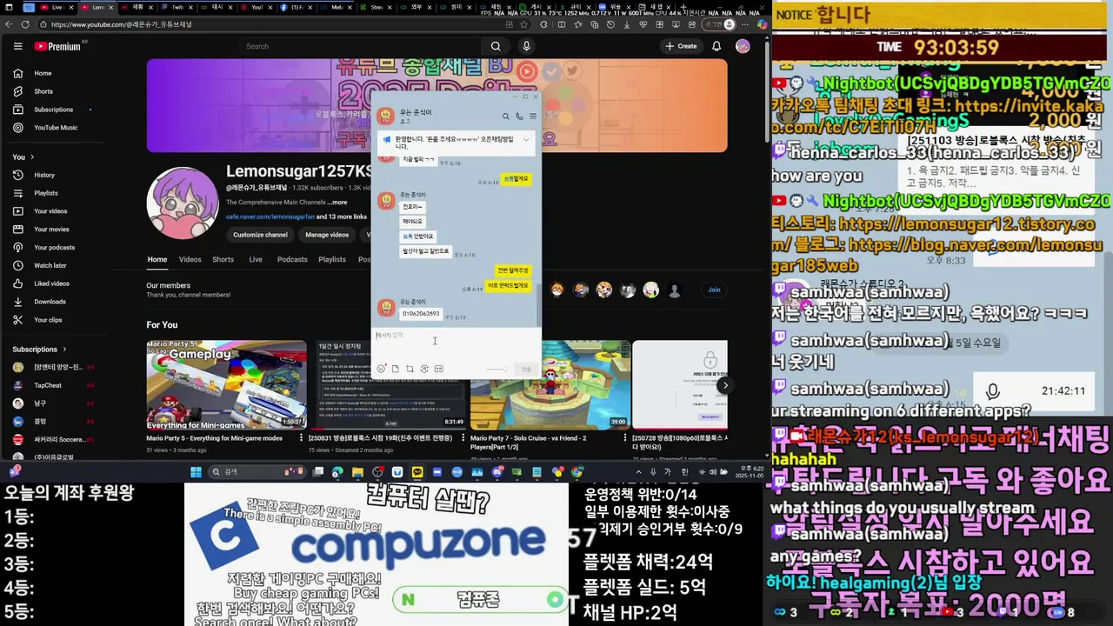
Task: Open the YouTube account avatar menu
Action: pyautogui.click(x=743, y=46)
